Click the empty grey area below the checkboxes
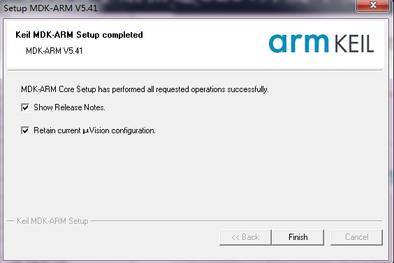 click(195, 176)
